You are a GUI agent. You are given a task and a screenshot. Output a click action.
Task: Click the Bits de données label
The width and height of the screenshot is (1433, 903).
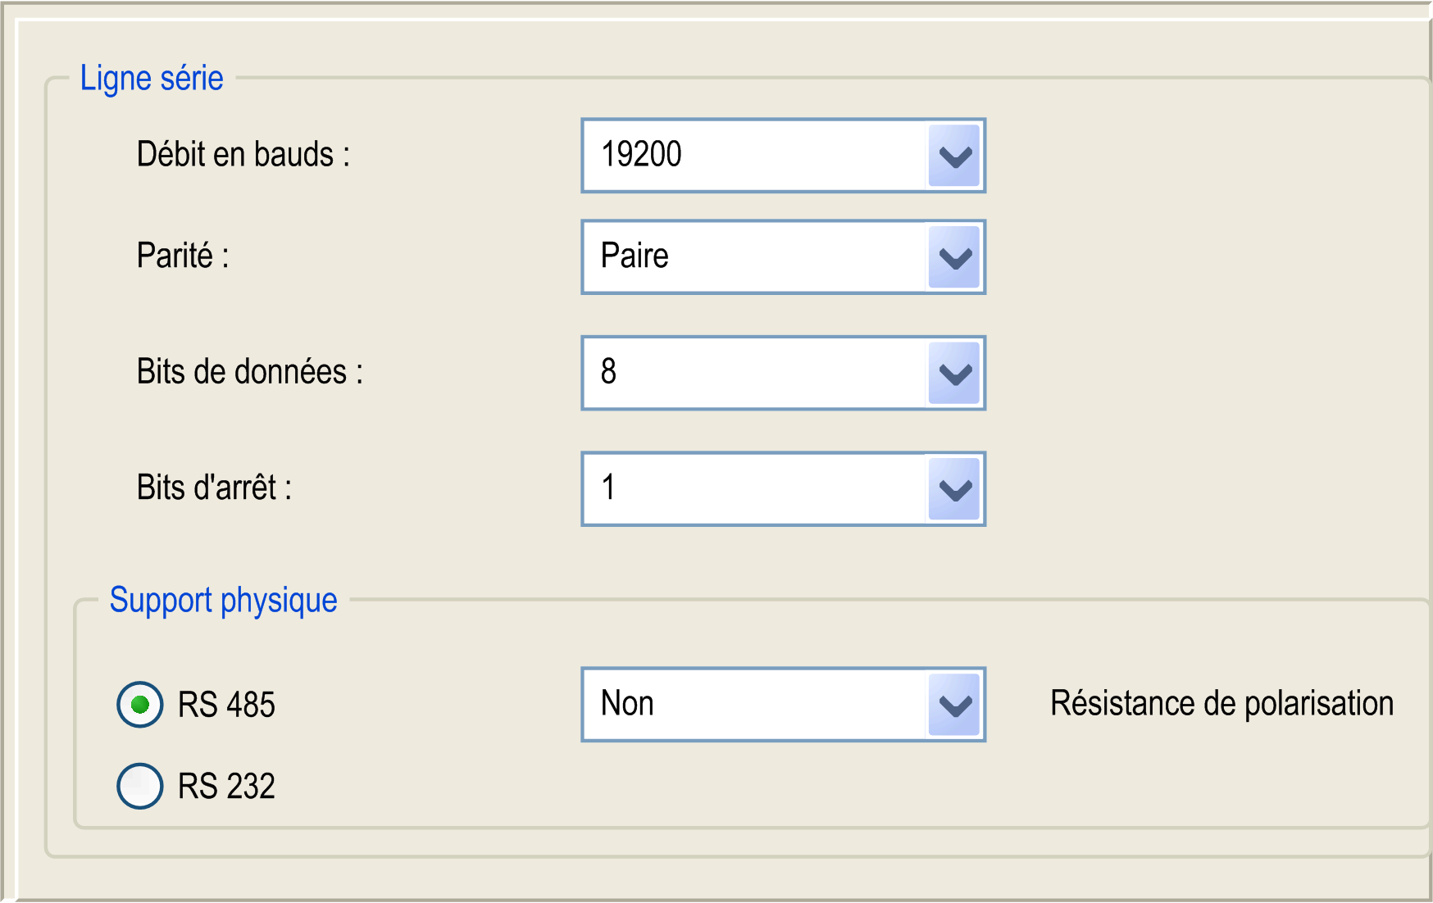click(250, 372)
